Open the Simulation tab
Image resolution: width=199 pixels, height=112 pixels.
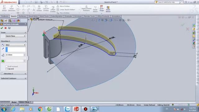[x=116, y=16]
